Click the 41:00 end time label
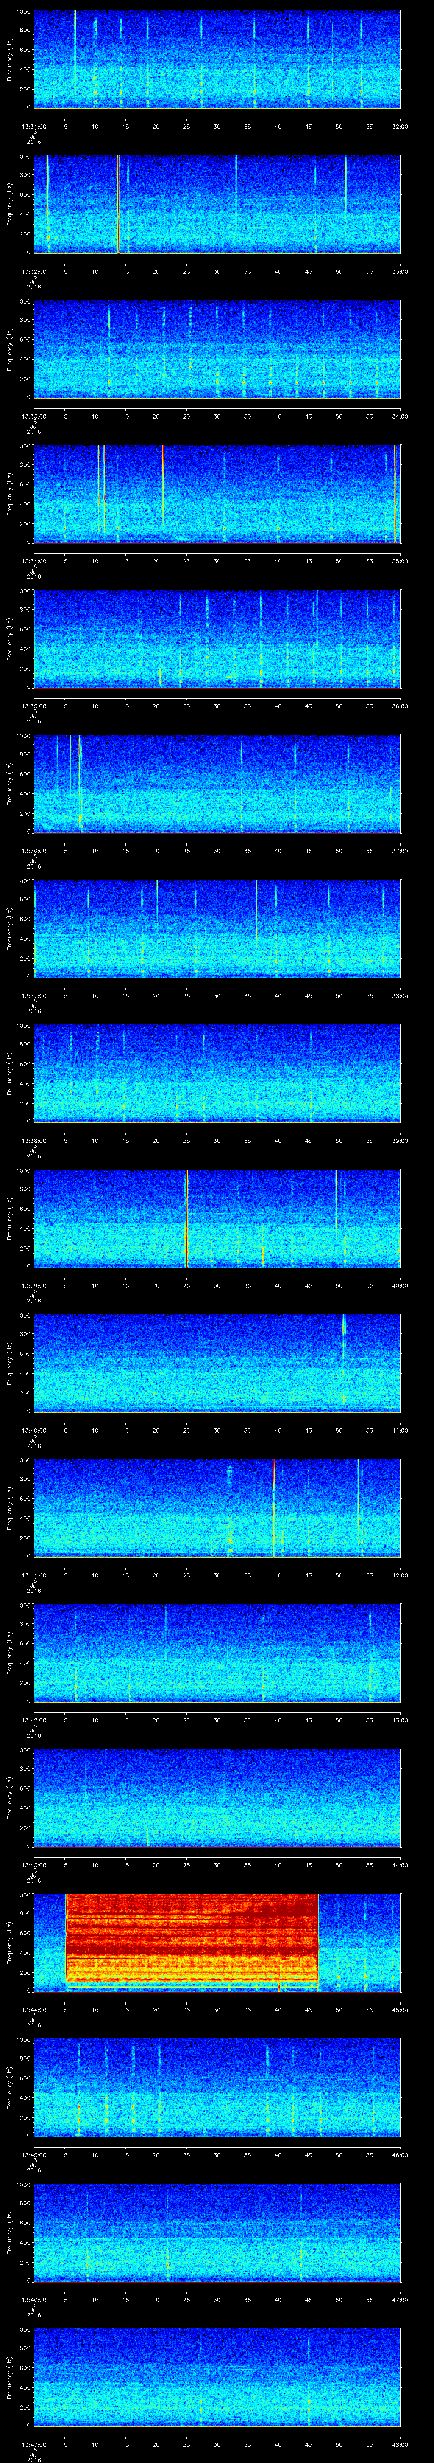Viewport: 434px width, 2463px height. [x=400, y=1430]
